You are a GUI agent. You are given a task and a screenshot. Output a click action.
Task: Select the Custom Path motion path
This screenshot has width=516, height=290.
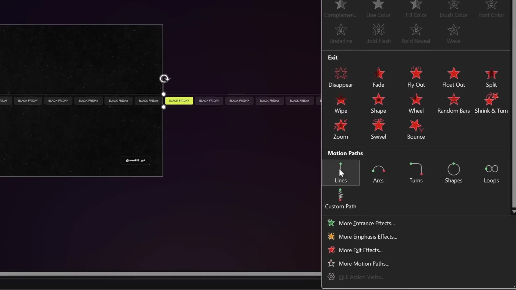pos(341,199)
